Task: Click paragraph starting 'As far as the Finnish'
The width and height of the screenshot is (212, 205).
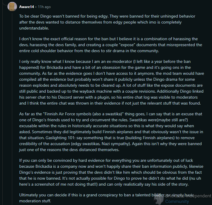Action: coord(111,132)
